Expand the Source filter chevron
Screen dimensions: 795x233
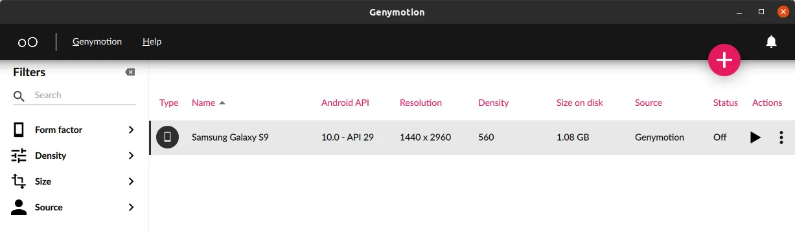pos(132,207)
